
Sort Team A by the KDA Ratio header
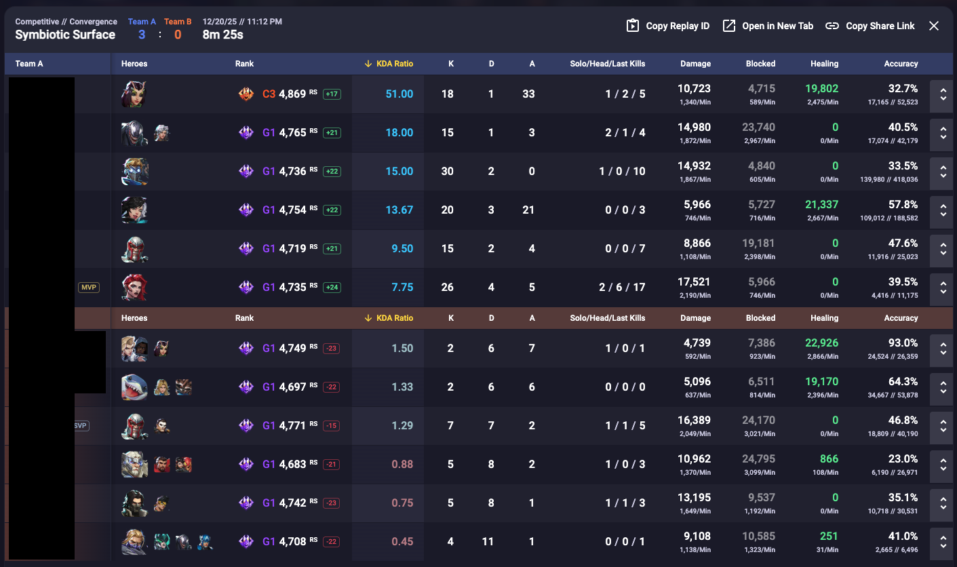tap(389, 64)
